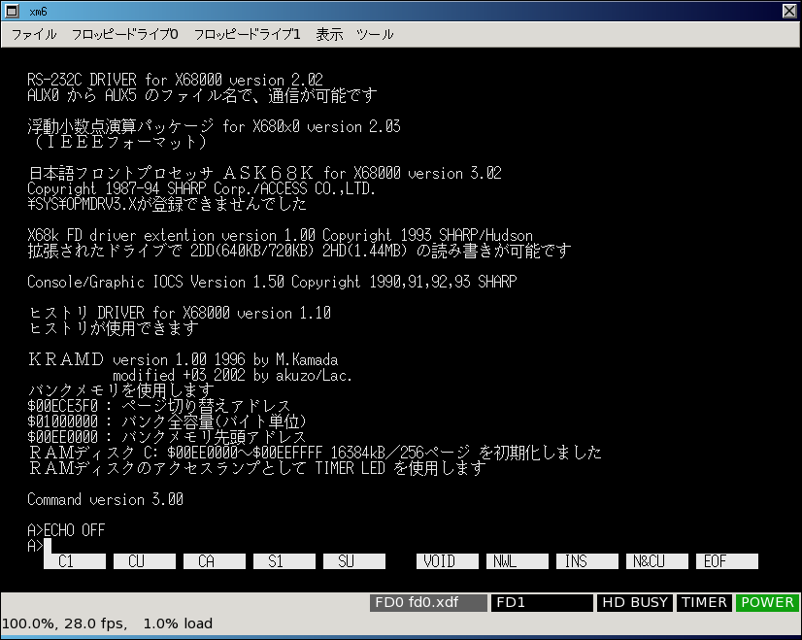Viewport: 802px width, 640px height.
Task: Click the SU function key label
Action: click(354, 561)
